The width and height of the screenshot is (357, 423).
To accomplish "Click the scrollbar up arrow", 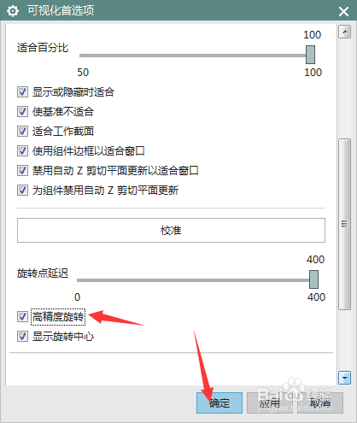I will [x=344, y=32].
